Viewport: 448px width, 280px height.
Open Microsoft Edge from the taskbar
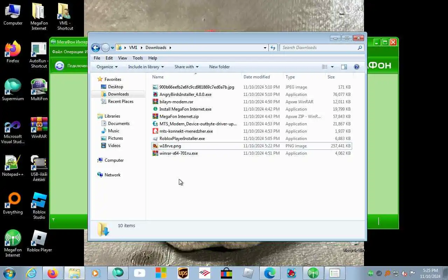pyautogui.click(x=269, y=273)
